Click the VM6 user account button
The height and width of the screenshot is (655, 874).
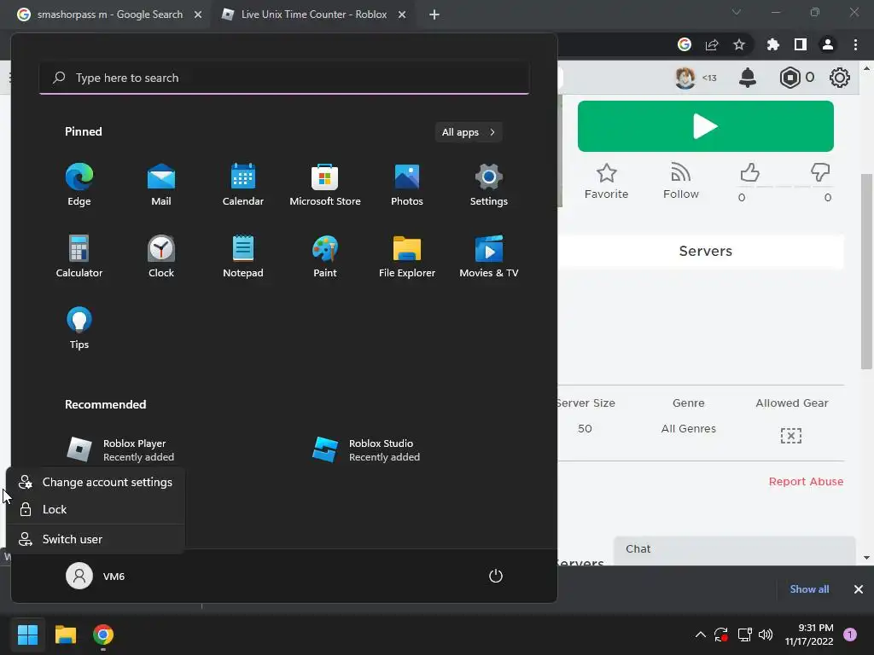[x=96, y=576]
